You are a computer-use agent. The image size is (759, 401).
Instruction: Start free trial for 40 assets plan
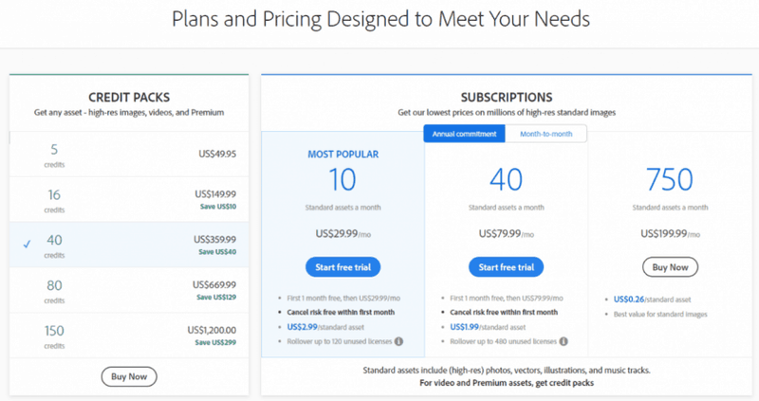point(506,266)
